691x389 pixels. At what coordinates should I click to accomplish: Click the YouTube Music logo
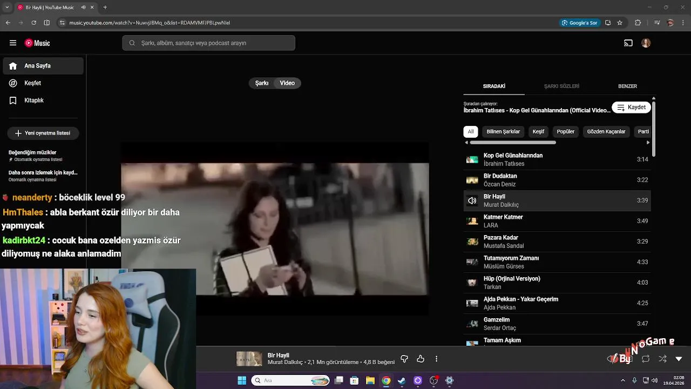[x=37, y=43]
